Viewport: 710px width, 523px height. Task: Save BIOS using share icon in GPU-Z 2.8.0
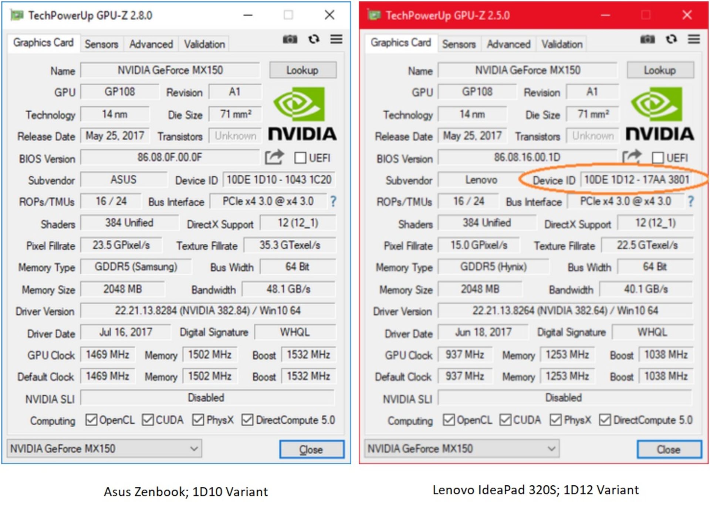click(274, 157)
